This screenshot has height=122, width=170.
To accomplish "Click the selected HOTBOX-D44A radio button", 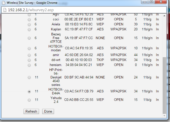I will click(x=29, y=92).
